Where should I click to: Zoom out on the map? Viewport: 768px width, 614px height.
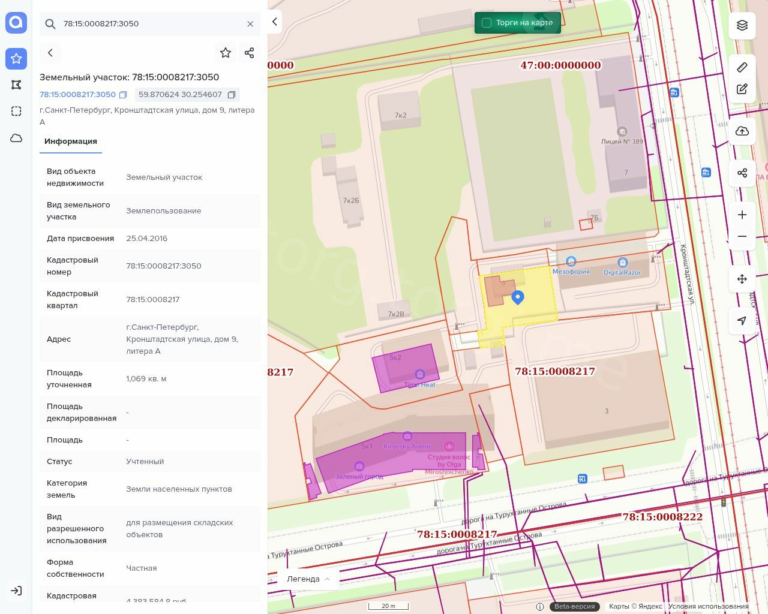742,236
